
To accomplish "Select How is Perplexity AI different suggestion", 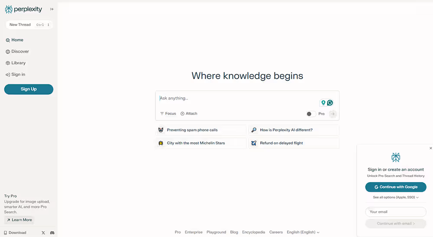I will 294,130.
